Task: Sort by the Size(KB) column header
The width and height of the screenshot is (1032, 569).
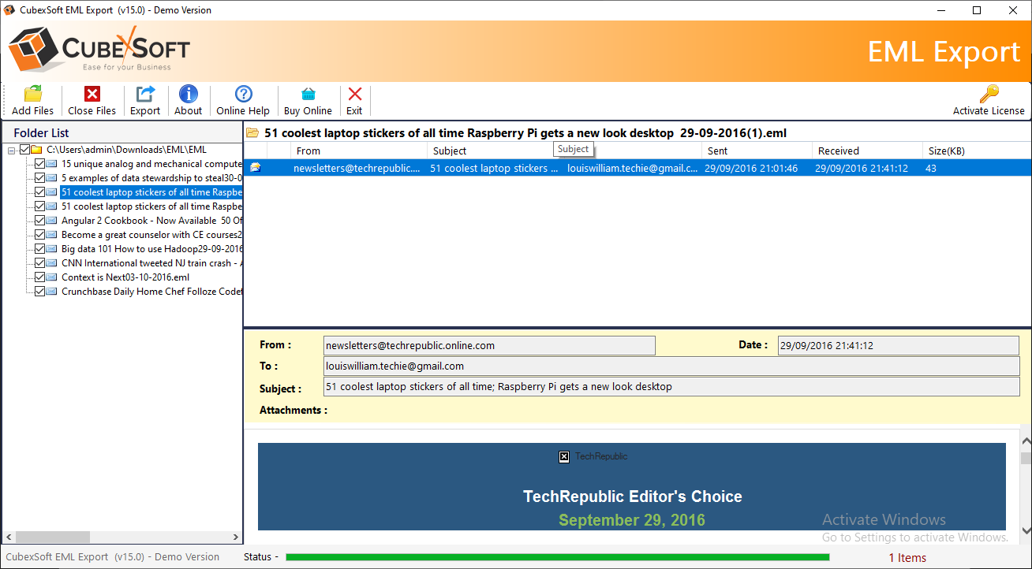Action: click(x=977, y=151)
